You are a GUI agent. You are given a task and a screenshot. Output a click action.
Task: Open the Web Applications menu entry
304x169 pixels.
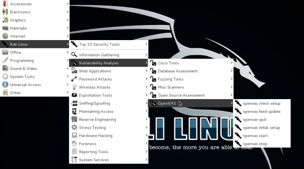[x=109, y=71]
